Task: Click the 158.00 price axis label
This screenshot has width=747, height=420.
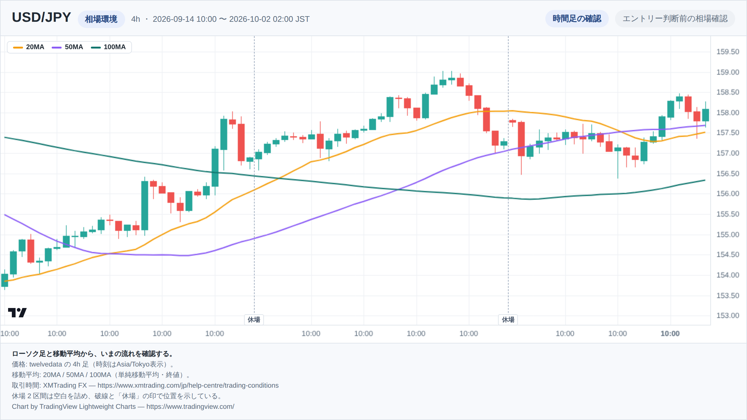Action: point(728,113)
